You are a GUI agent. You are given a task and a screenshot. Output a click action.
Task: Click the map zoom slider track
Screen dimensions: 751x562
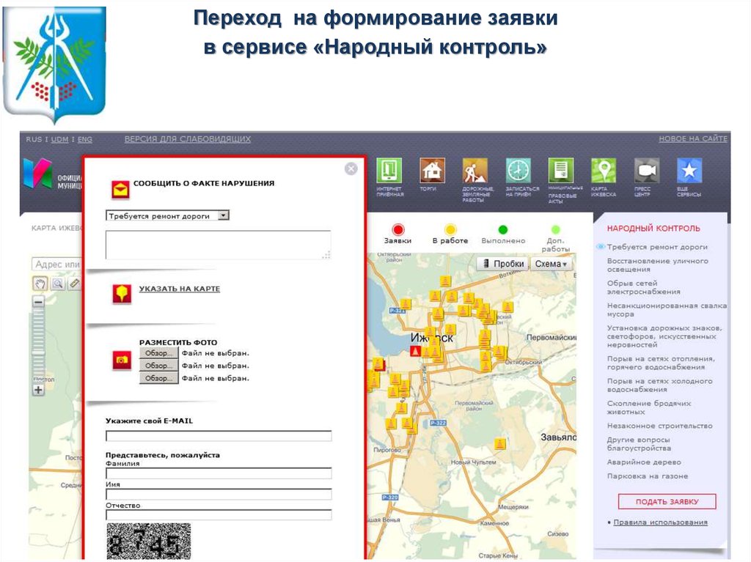pyautogui.click(x=39, y=344)
